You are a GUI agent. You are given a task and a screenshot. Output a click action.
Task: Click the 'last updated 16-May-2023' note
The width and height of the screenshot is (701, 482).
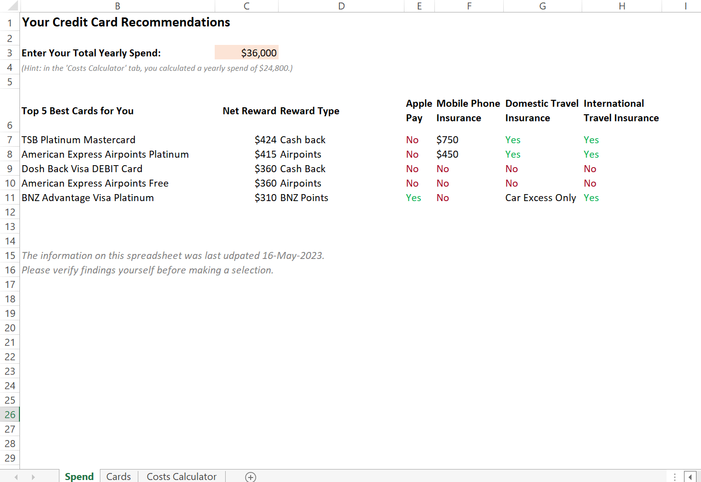pos(173,255)
